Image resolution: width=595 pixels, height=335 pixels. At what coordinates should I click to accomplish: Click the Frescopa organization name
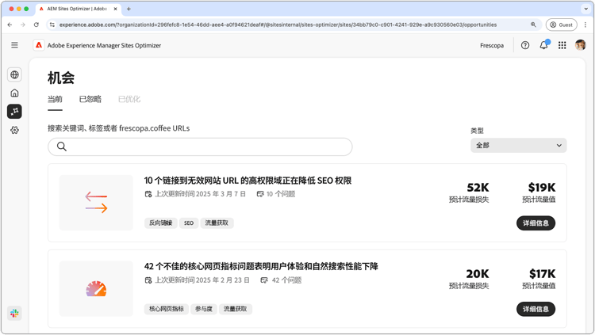[492, 45]
